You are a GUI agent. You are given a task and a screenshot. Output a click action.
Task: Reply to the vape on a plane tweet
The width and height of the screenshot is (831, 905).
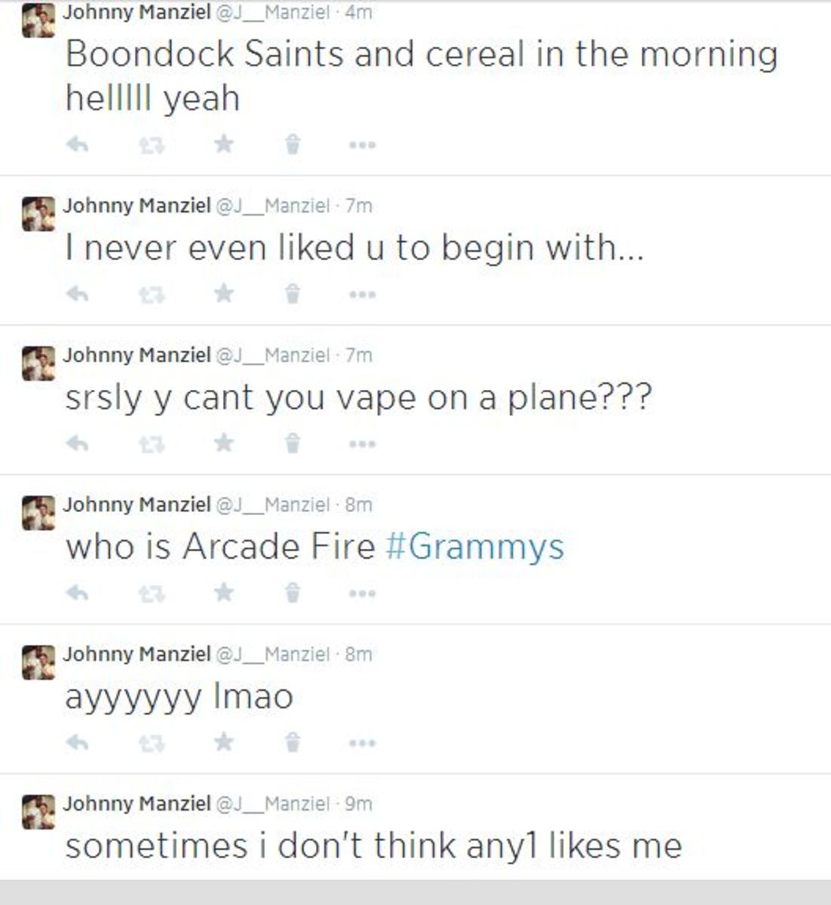click(x=77, y=443)
